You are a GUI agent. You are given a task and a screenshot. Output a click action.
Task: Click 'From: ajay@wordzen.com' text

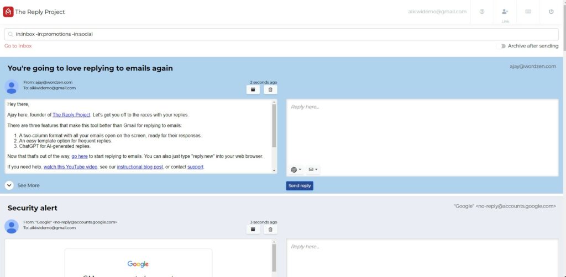[x=48, y=82]
